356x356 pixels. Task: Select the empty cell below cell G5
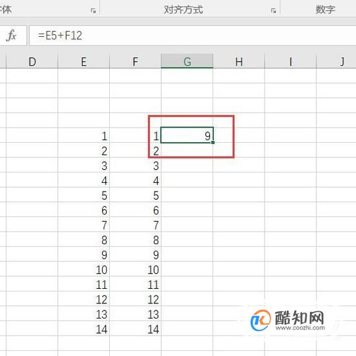pos(187,150)
